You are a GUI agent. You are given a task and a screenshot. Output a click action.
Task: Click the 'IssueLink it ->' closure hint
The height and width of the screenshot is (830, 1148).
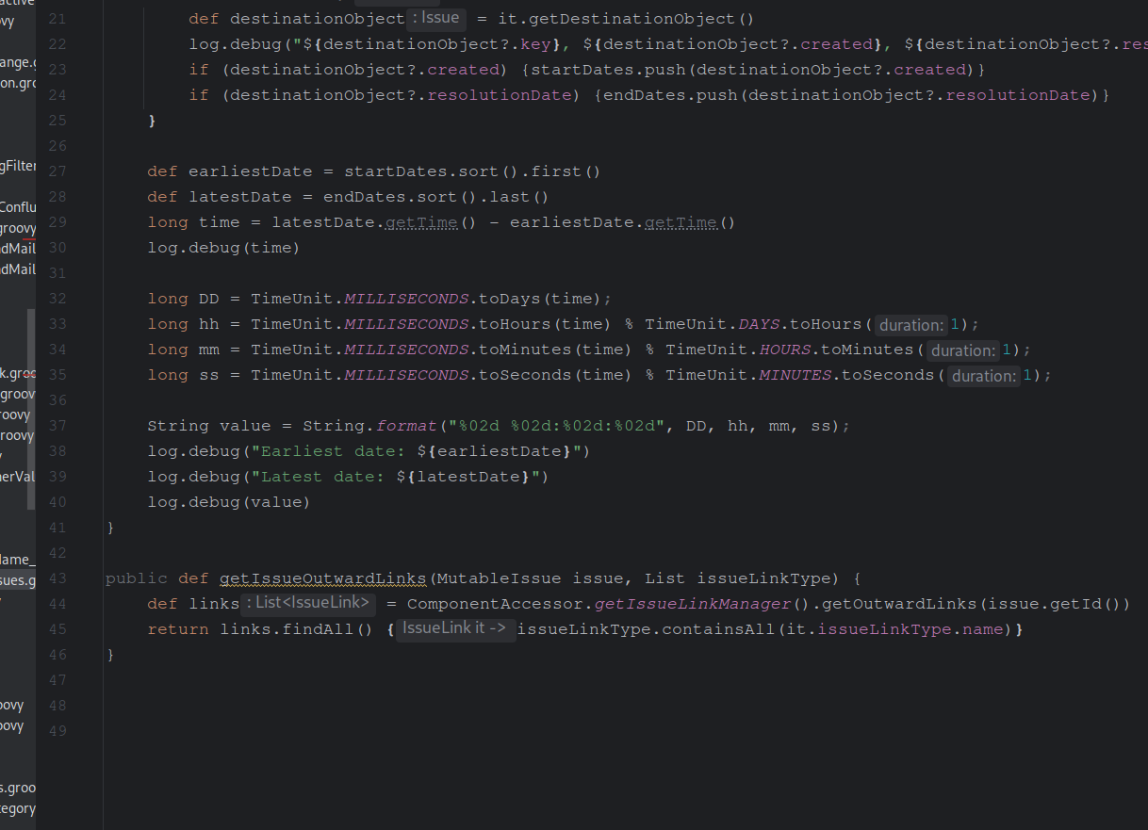pos(455,629)
